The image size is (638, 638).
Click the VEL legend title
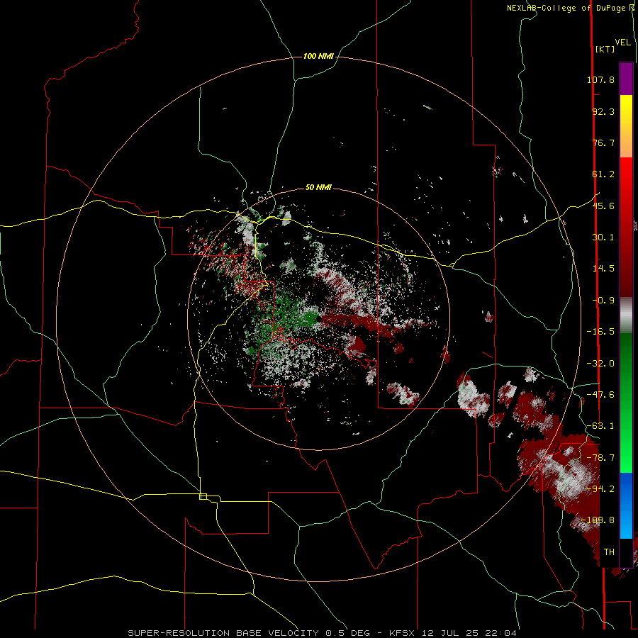tap(622, 42)
